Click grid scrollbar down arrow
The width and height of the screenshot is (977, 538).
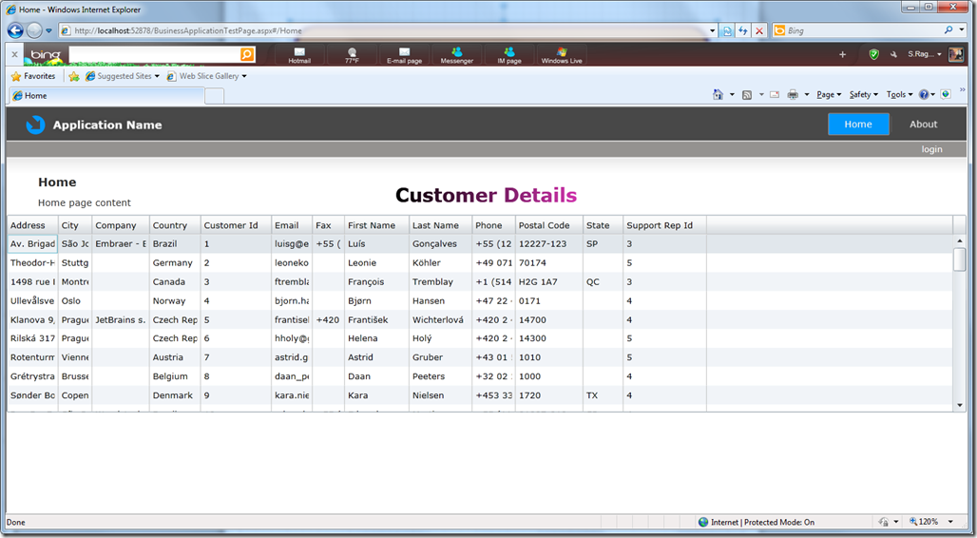[960, 405]
